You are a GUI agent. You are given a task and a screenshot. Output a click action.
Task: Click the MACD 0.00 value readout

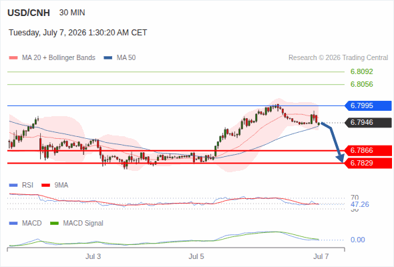[357, 240]
